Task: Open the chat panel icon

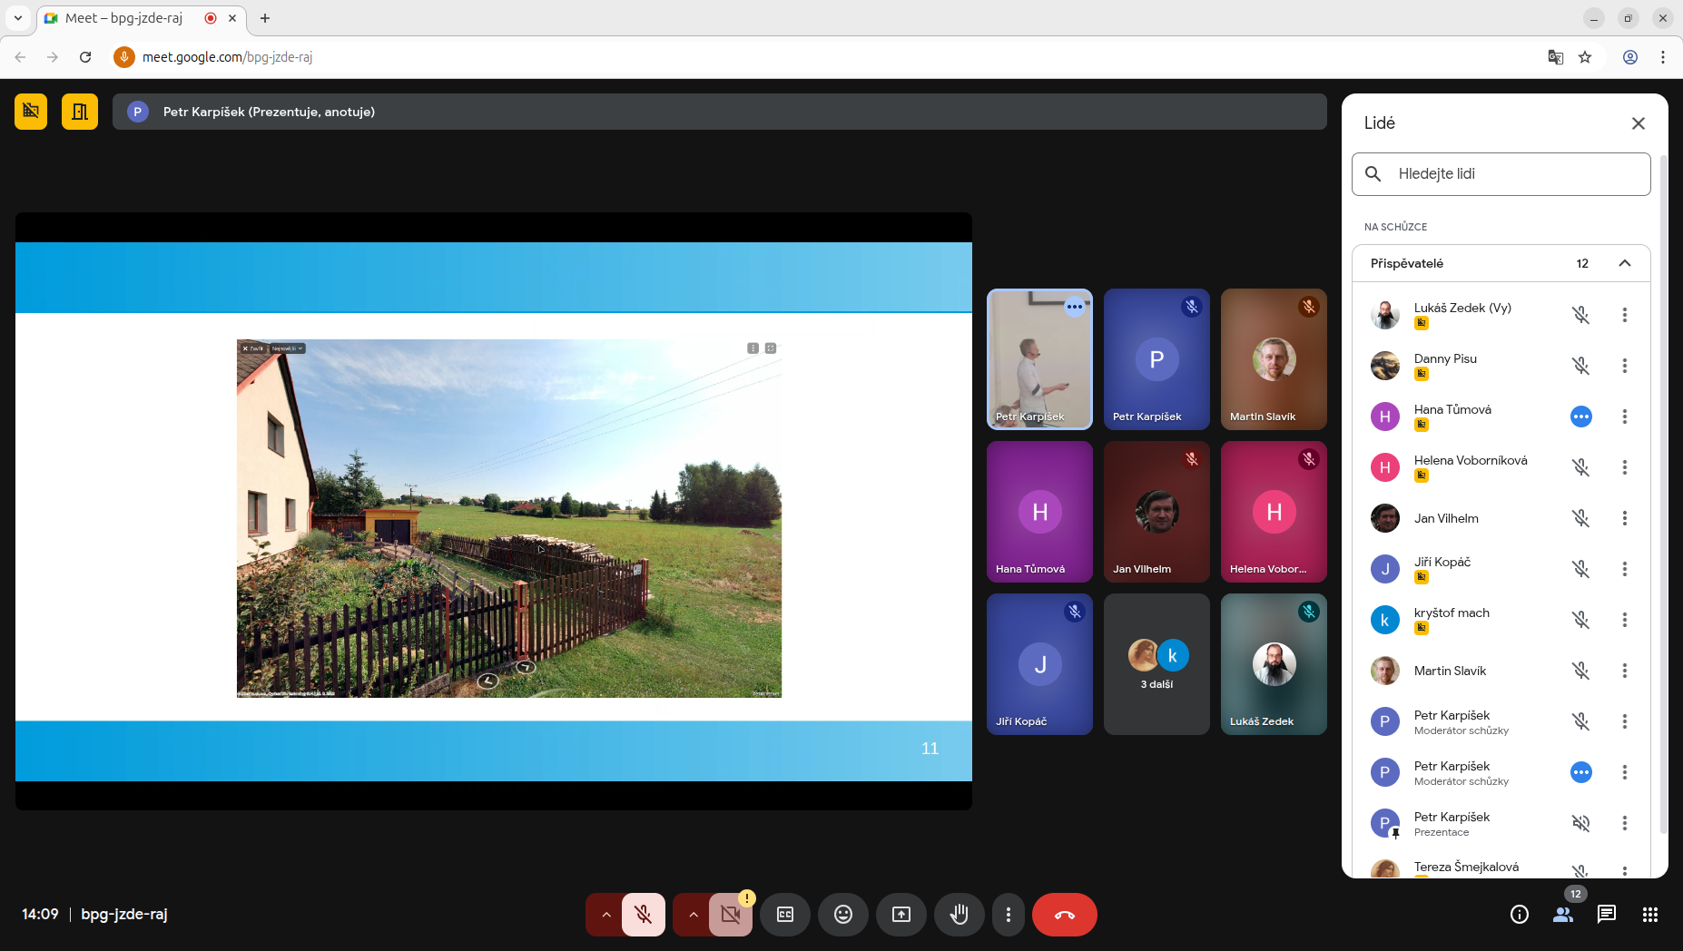Action: (x=1606, y=915)
